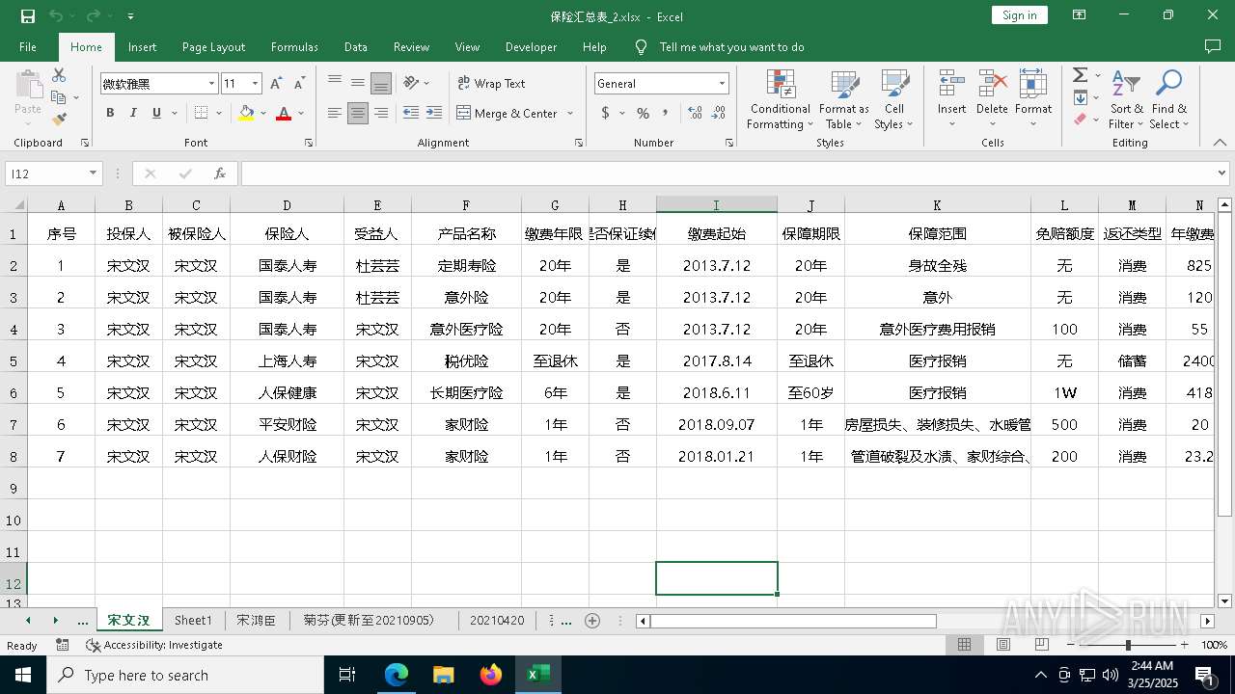Toggle Bottom Align alignment

(x=381, y=83)
